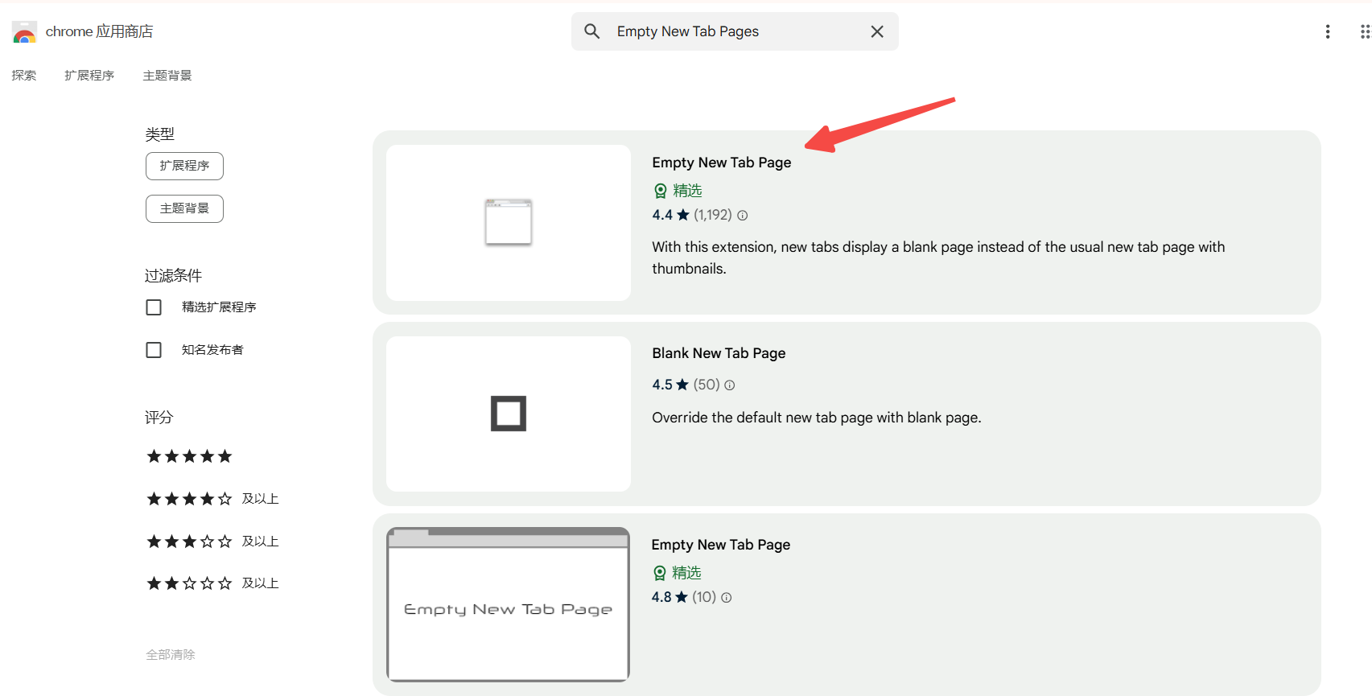Open the three-dot more options menu
1372x696 pixels.
tap(1328, 31)
